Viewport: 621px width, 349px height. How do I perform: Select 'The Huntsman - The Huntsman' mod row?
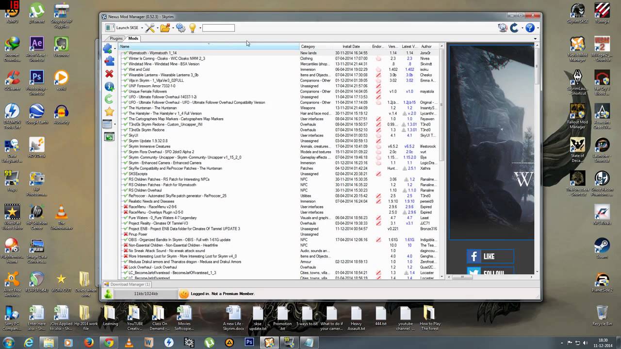(x=279, y=108)
